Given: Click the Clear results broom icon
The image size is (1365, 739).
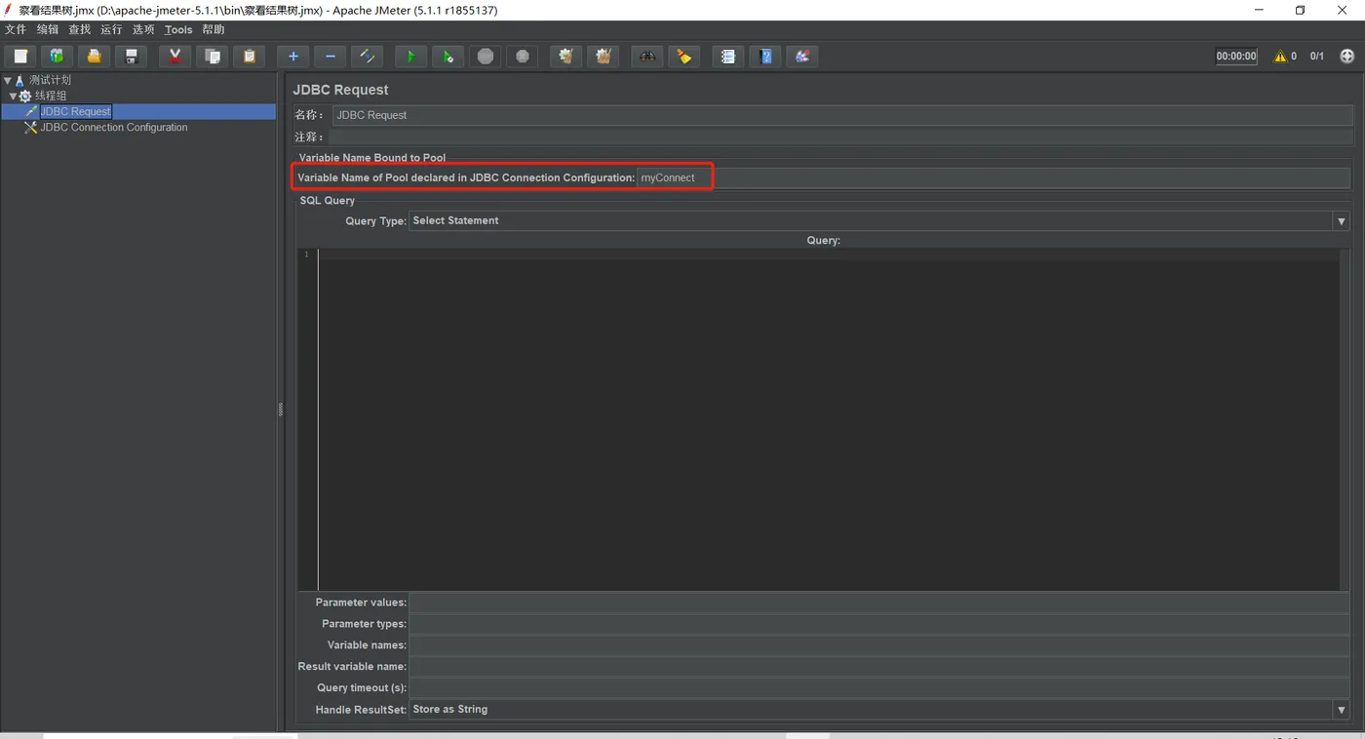Looking at the screenshot, I should (x=566, y=57).
